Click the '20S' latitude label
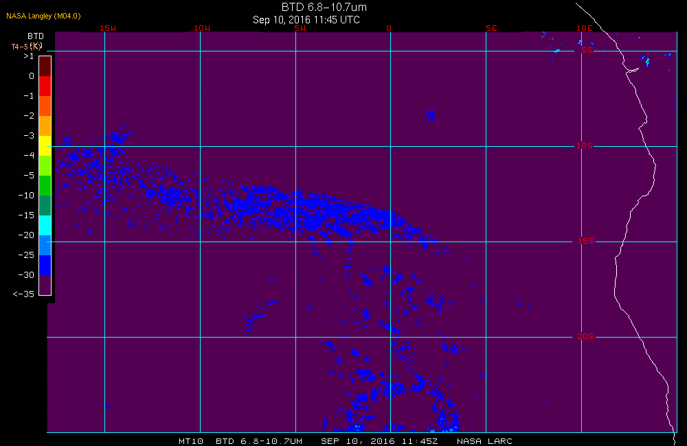This screenshot has width=687, height=446. 586,336
